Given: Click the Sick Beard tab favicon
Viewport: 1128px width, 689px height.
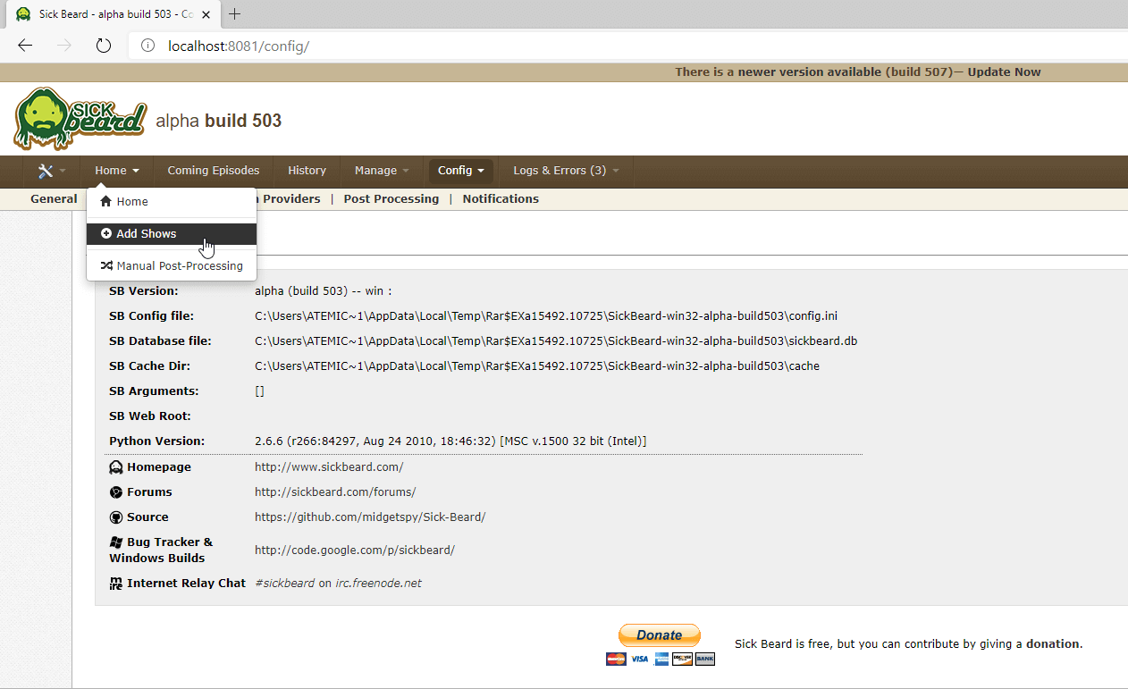Looking at the screenshot, I should 23,14.
